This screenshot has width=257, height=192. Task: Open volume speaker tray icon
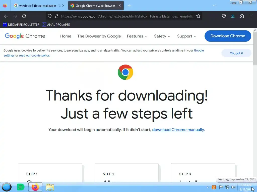pos(233,187)
